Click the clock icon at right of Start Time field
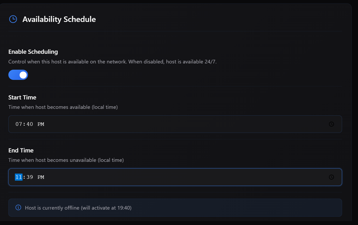 [x=331, y=124]
